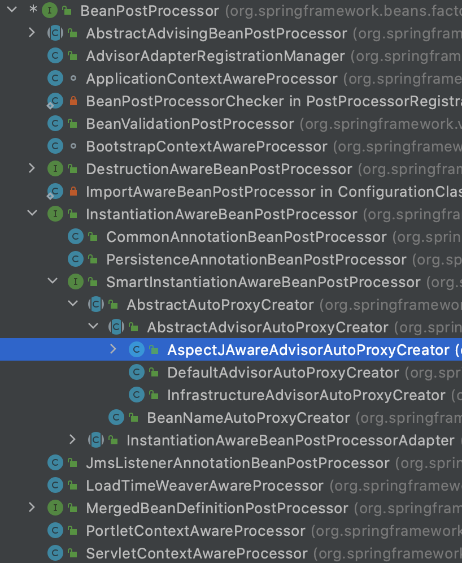Select BeanPostProcessor root row
The width and height of the screenshot is (462, 563).
[231, 10]
